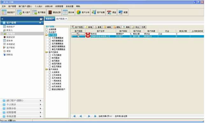
Task: Open 客户分布 pie chart tool
Action: coord(83,12)
